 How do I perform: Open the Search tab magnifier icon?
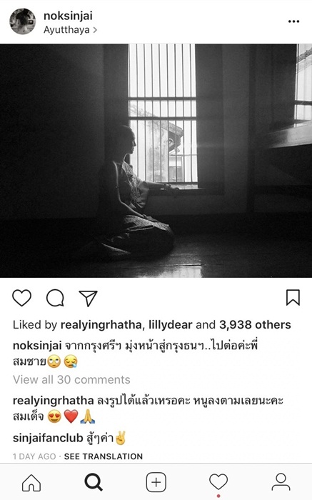click(x=94, y=482)
